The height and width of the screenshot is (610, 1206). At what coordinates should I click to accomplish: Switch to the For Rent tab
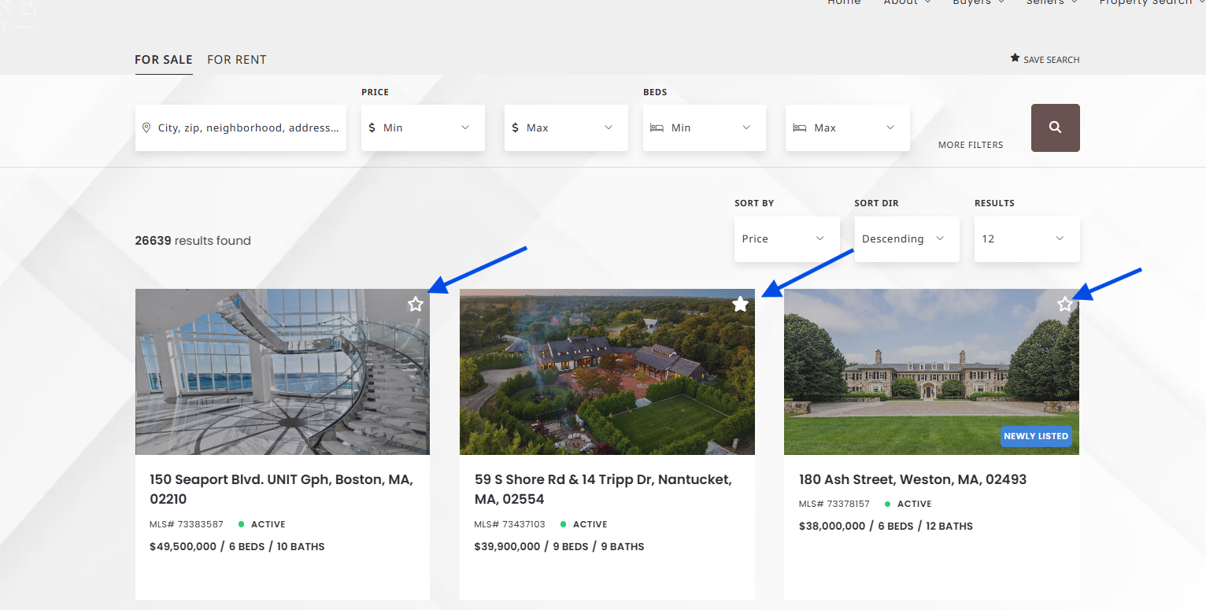click(x=237, y=60)
